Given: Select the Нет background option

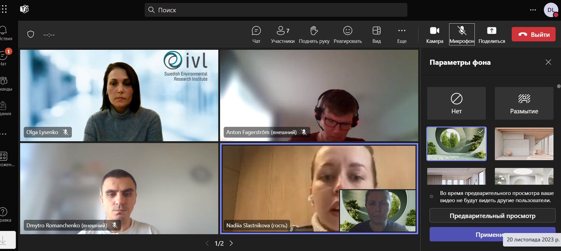Looking at the screenshot, I should click(456, 103).
